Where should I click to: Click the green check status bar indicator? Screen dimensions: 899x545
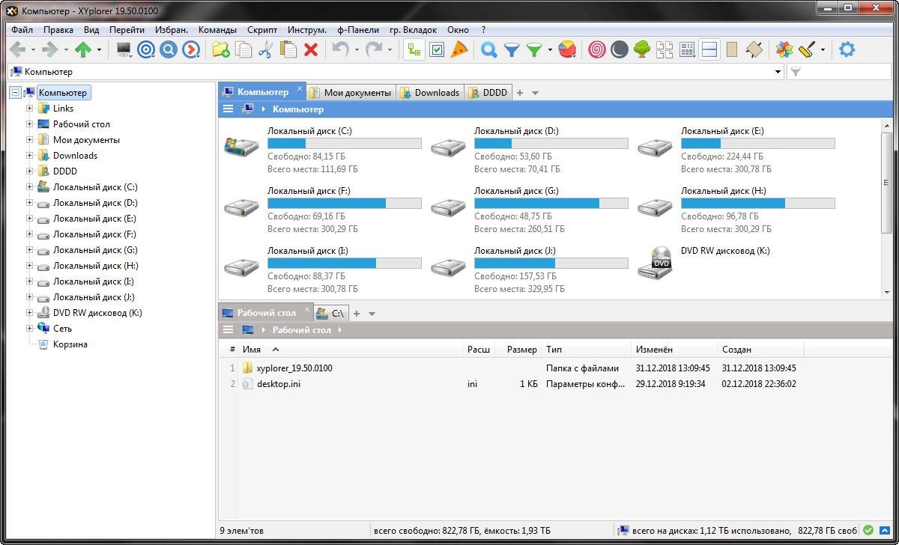868,531
